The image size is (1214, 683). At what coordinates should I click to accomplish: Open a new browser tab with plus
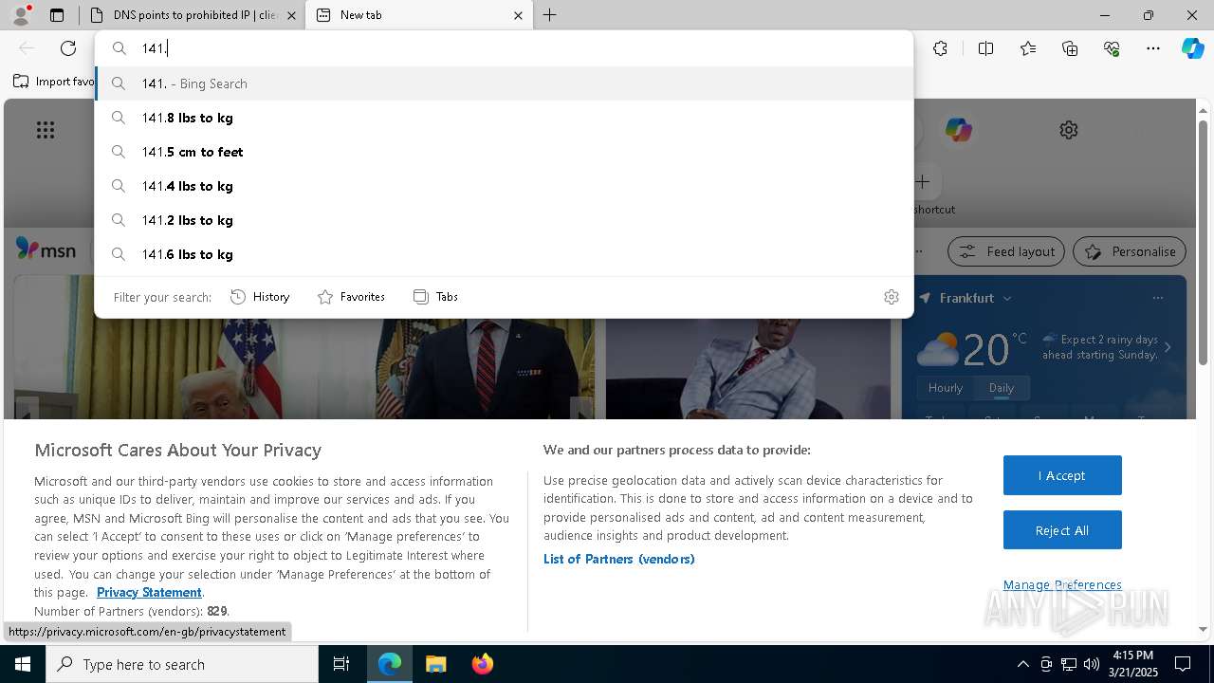click(550, 15)
